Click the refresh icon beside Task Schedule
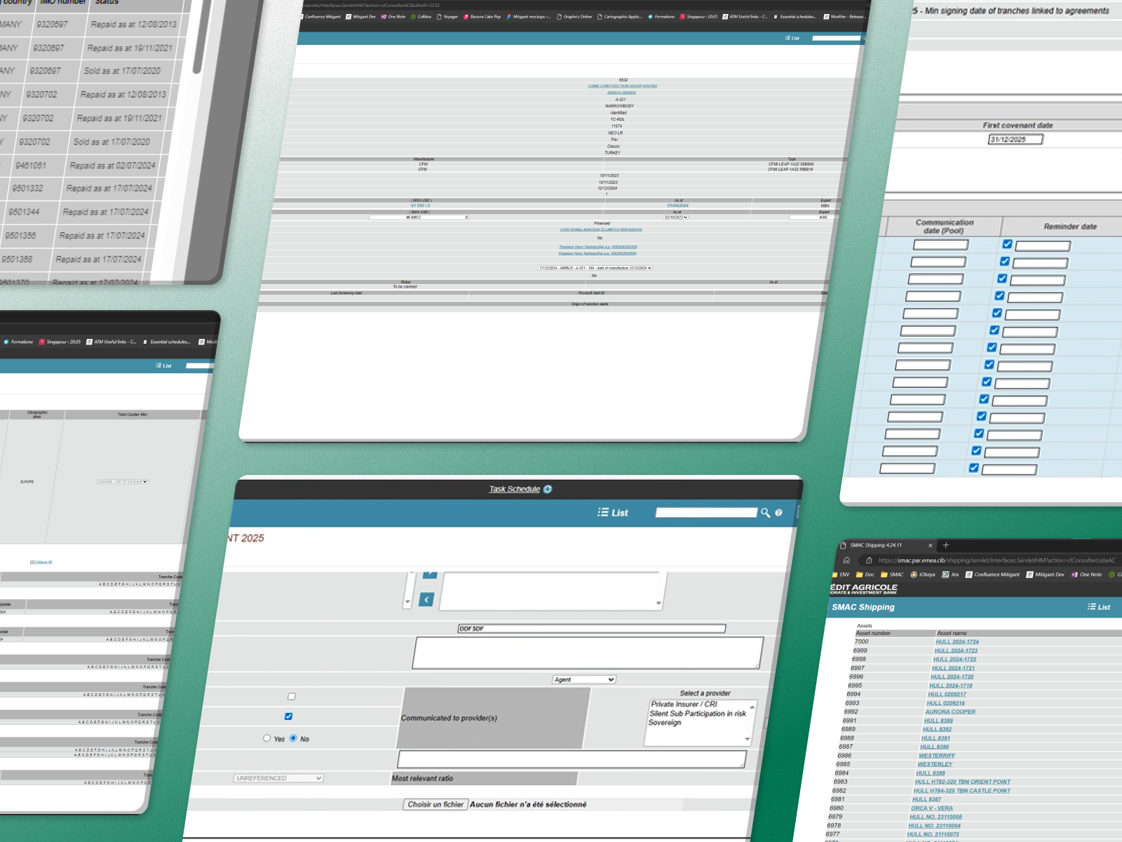The width and height of the screenshot is (1122, 842). [548, 489]
